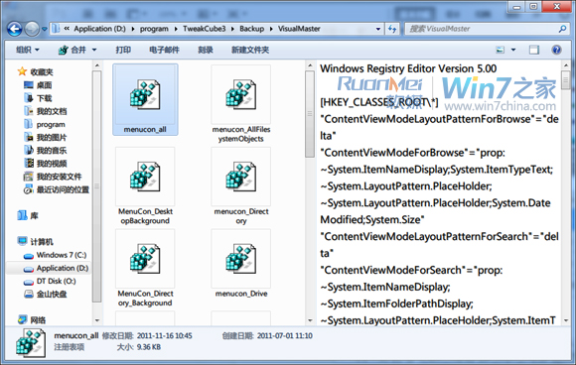Image resolution: width=576 pixels, height=365 pixels.
Task: Expand the address bar history dropdown
Action: 378,29
